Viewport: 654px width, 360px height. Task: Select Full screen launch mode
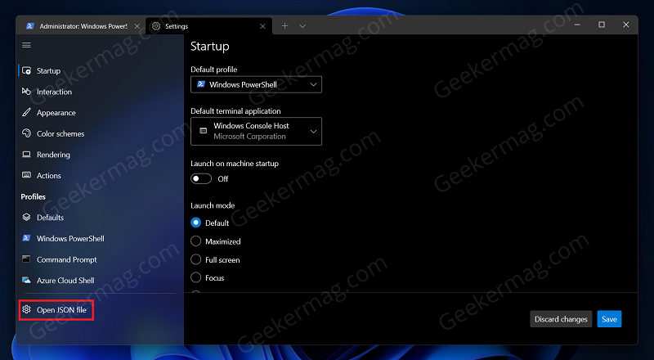click(195, 259)
